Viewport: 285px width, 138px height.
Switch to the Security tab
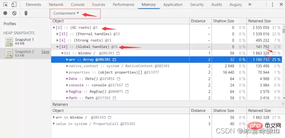click(x=197, y=5)
